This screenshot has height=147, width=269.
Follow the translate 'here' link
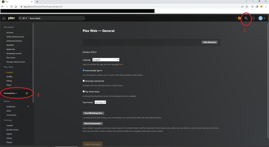pos(121,64)
